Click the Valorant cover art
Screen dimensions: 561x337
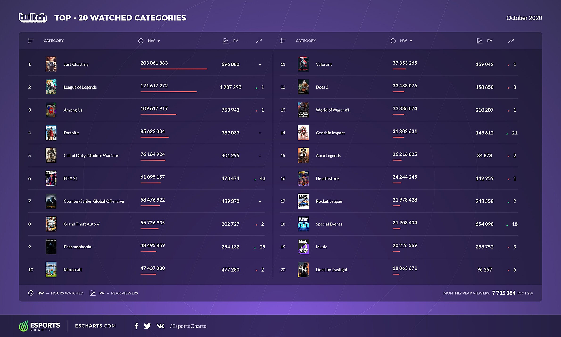[x=303, y=64]
